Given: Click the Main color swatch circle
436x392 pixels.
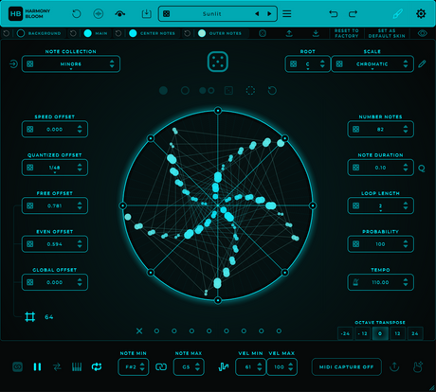Looking at the screenshot, I should point(88,33).
